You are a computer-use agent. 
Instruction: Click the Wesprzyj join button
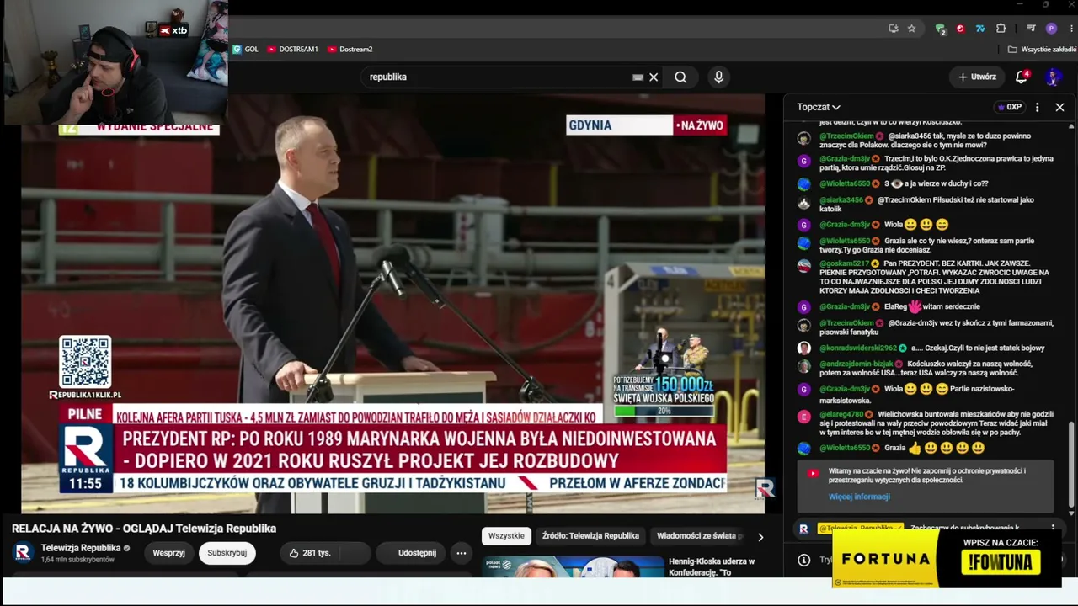(x=169, y=553)
